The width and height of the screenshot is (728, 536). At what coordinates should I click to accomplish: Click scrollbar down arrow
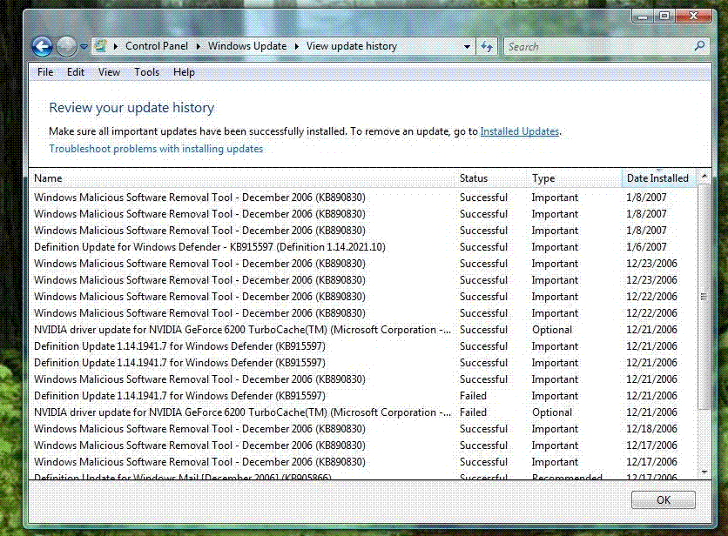pos(704,472)
